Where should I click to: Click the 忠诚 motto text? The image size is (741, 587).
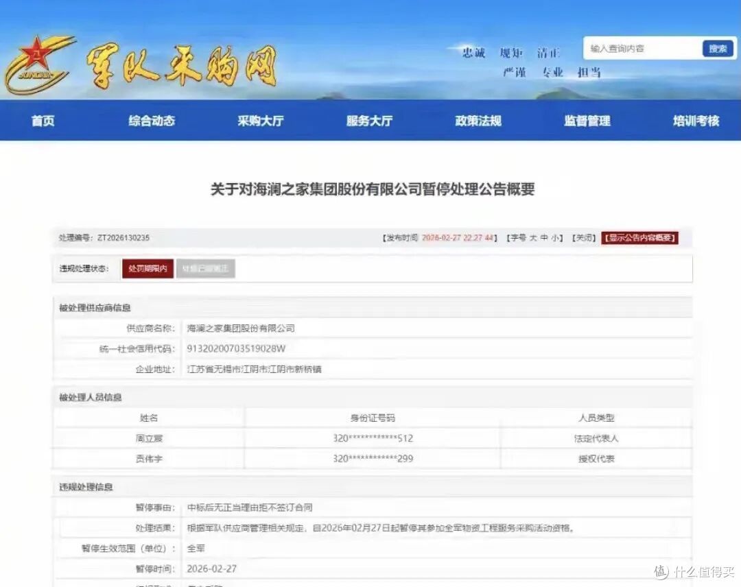[x=473, y=52]
